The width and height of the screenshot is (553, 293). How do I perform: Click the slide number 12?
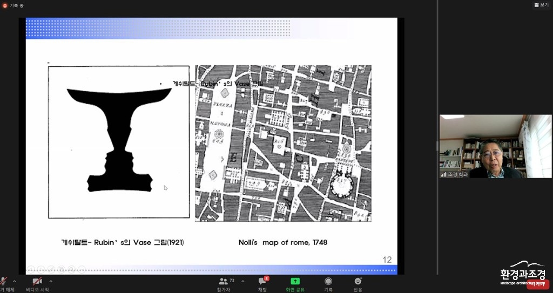[x=387, y=260]
